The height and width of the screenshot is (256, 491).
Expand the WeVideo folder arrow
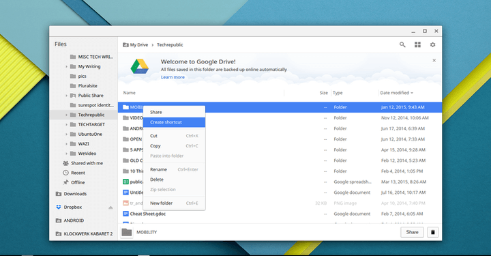point(66,154)
